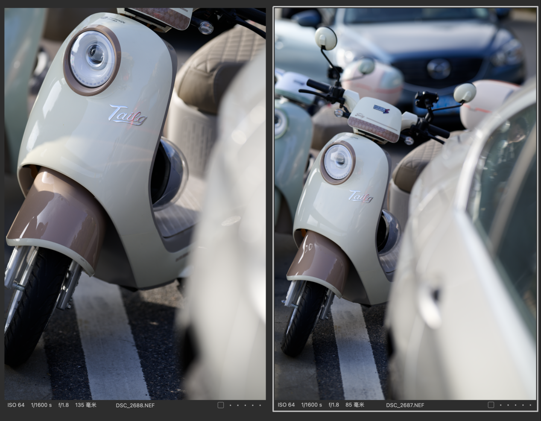Set four-star rating on DSC_2688.NEF
Viewport: 541px width, 421px height.
(252, 405)
